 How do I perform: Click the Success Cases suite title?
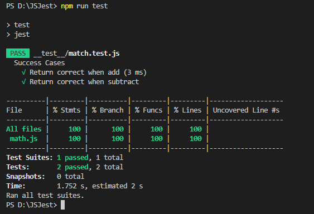[x=39, y=63]
